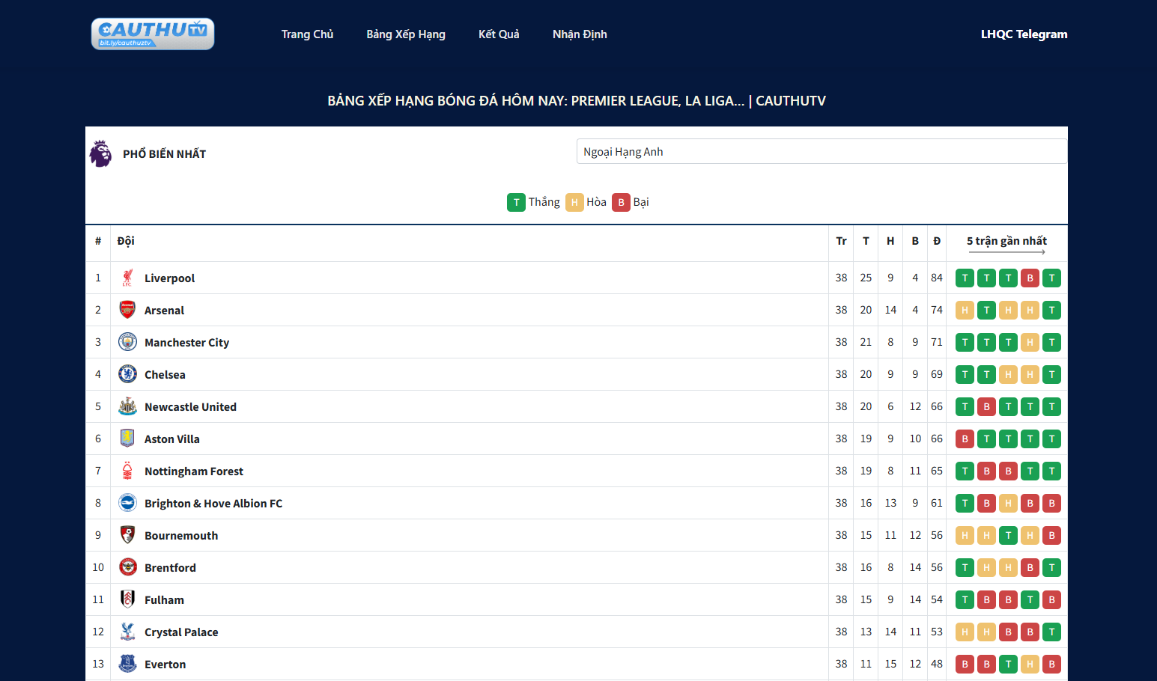Click the Bournemouth club crest
This screenshot has height=681, width=1157.
tap(127, 535)
